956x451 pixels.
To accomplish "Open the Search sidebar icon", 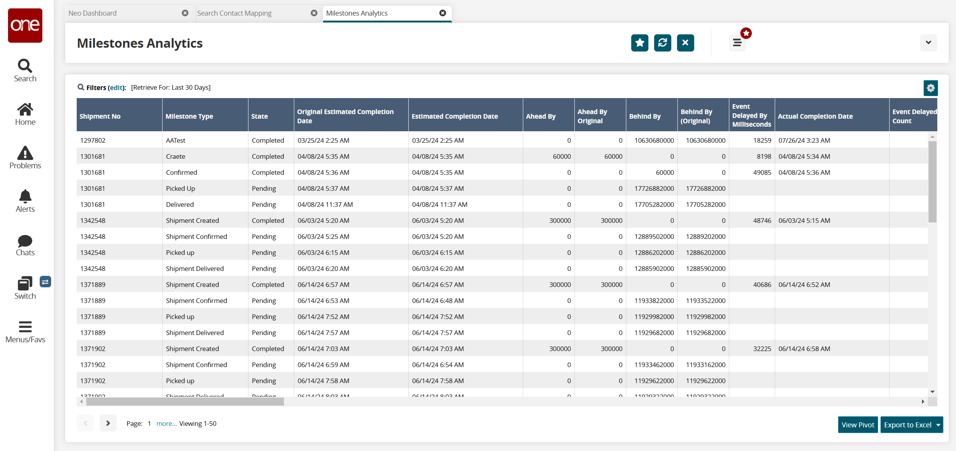I will click(x=25, y=71).
